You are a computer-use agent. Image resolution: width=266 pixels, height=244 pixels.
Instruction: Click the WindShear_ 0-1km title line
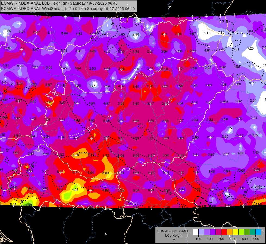coord(68,9)
